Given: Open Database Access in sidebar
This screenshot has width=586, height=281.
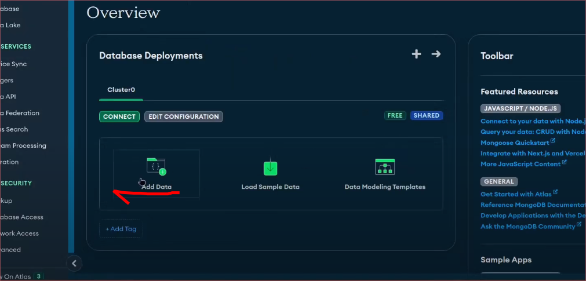Looking at the screenshot, I should [x=22, y=217].
